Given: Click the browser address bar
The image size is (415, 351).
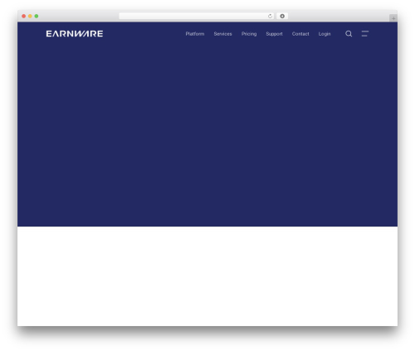Looking at the screenshot, I should click(197, 16).
